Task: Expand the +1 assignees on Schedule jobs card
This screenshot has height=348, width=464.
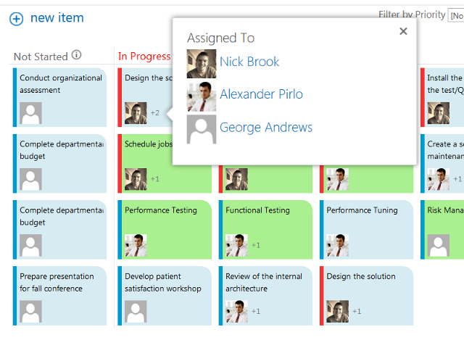Action: click(x=154, y=179)
